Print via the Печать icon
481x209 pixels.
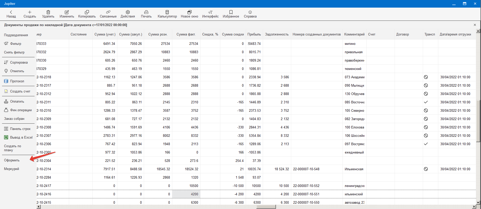click(146, 14)
